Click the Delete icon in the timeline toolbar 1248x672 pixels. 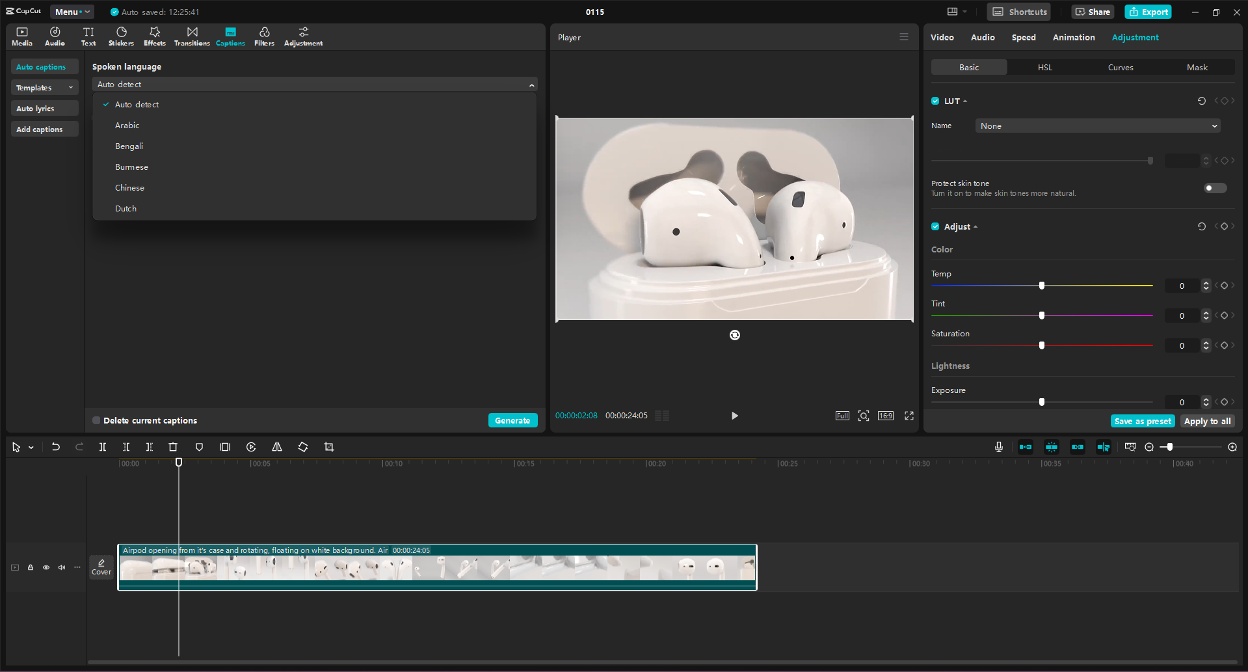point(172,447)
